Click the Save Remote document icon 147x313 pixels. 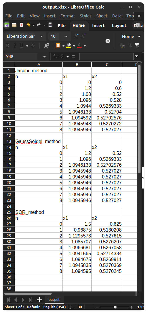pos(7,25)
